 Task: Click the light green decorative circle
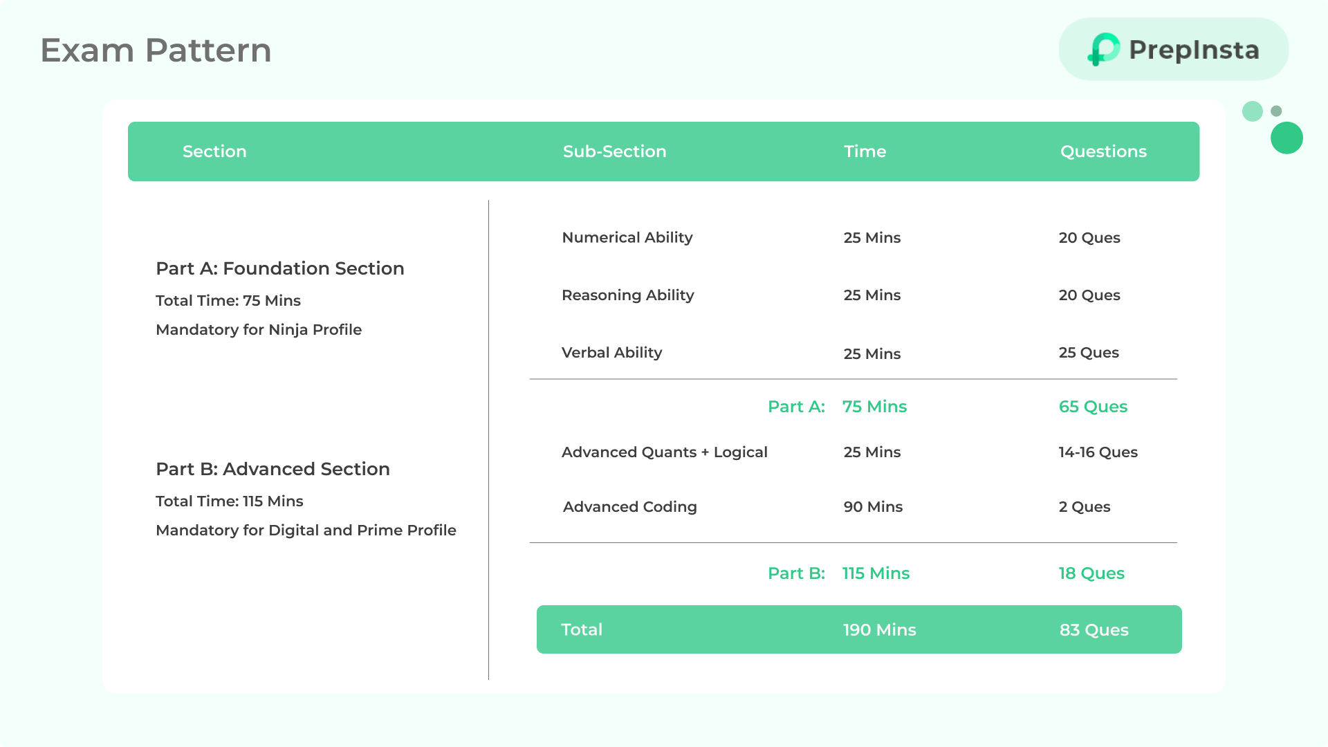click(x=1252, y=111)
